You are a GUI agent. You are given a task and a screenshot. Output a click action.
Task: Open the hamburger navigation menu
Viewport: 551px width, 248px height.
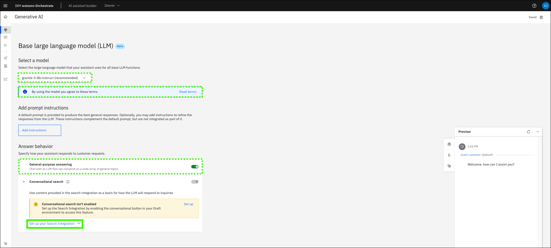(5, 6)
